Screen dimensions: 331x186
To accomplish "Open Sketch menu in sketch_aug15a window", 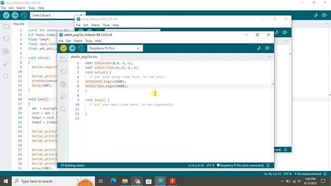I will click(78, 41).
